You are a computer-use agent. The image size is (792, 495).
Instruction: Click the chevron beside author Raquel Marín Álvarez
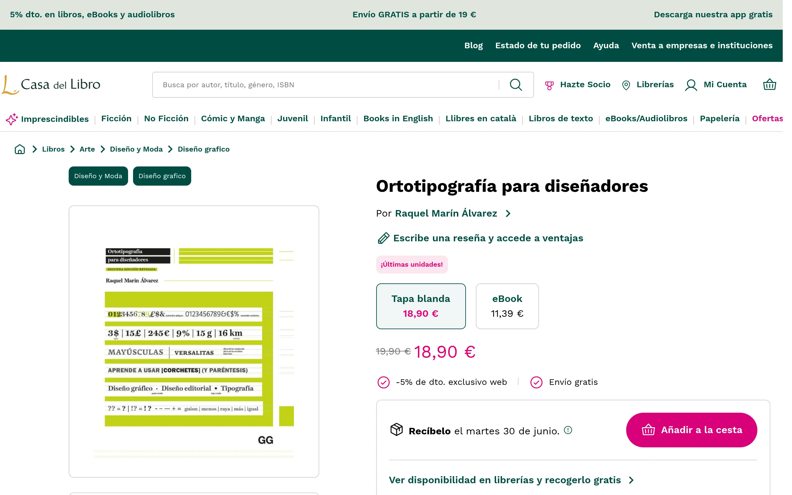click(x=508, y=213)
